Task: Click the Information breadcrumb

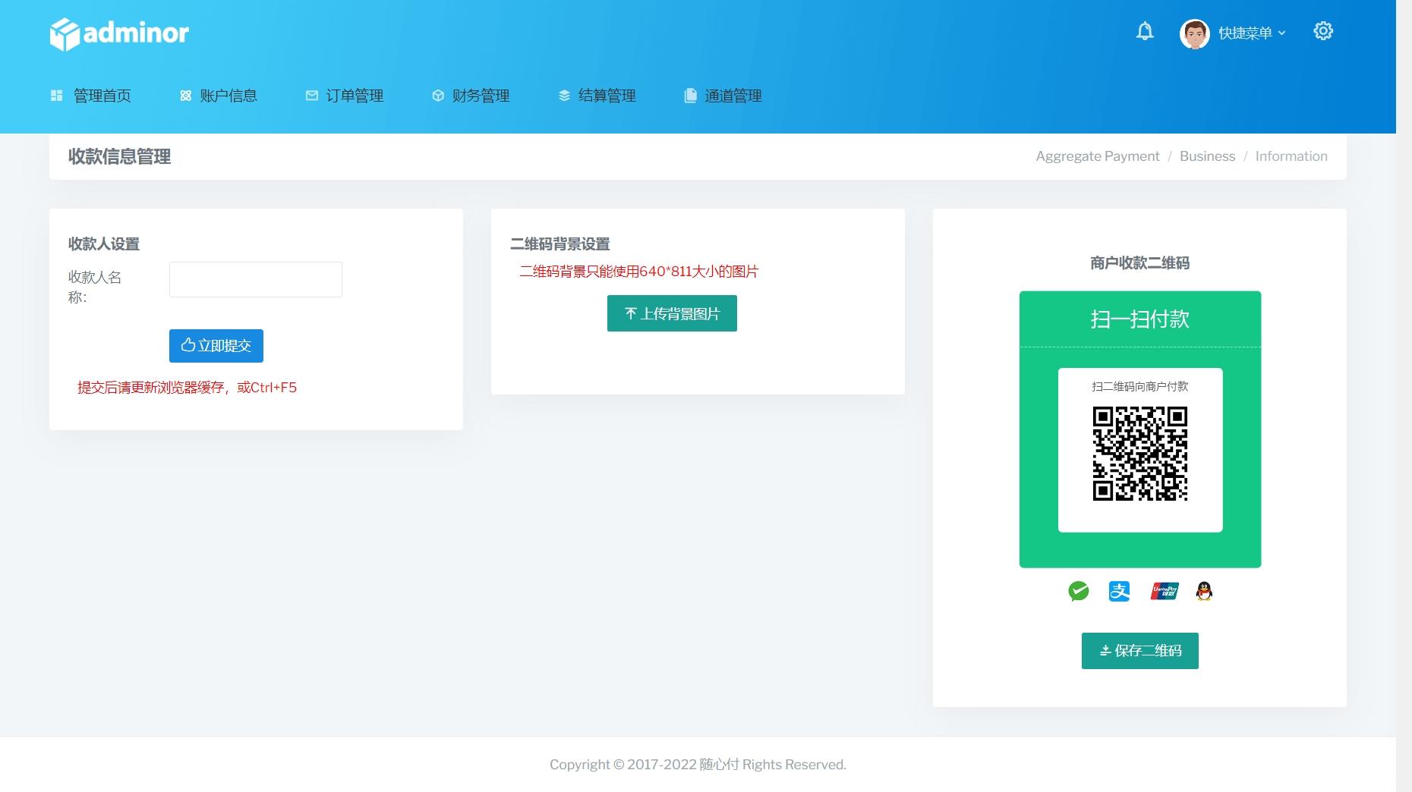Action: coord(1291,156)
